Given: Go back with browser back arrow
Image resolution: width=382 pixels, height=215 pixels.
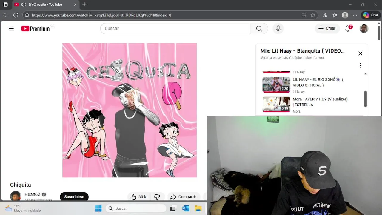Looking at the screenshot, I should point(6,15).
